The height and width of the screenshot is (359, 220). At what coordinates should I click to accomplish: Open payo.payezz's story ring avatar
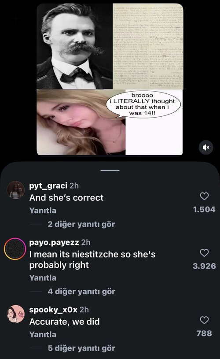[15, 249]
